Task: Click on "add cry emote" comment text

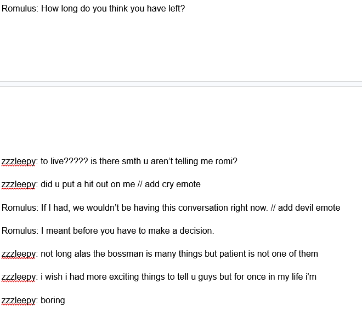Action: pos(173,184)
